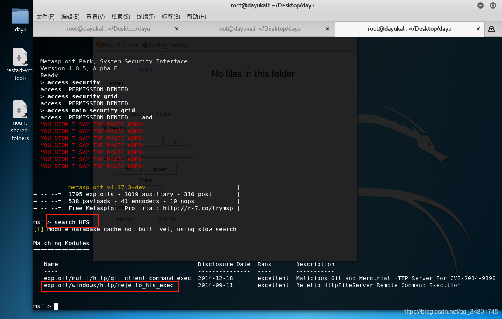502x319 pixels.
Task: Click 'Version 4.0.5, Alpha E' line
Action: [79, 68]
